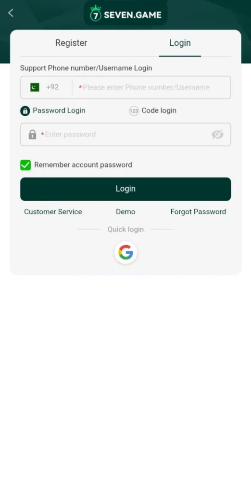251x494 pixels.
Task: Click the padlock icon in password field
Action: (32, 135)
